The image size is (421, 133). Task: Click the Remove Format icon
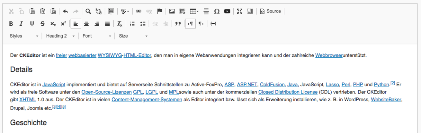pyautogui.click(x=120, y=24)
